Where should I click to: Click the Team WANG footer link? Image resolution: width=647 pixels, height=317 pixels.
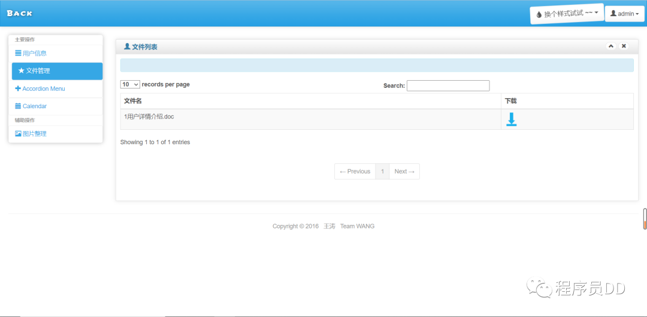coord(357,226)
